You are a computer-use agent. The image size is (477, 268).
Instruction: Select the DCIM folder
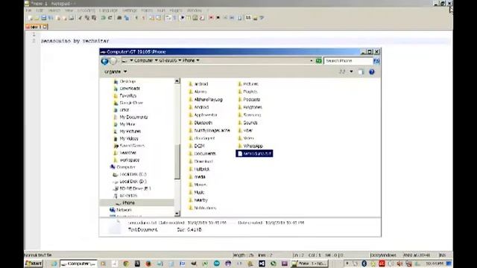tap(197, 146)
